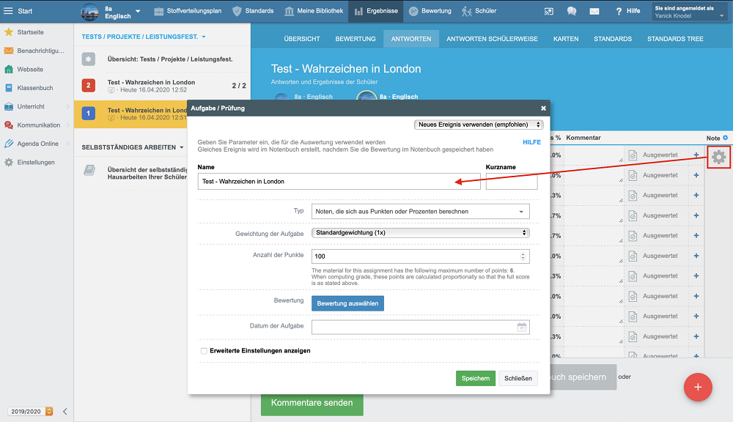The image size is (733, 422).
Task: Close the Aufgabe / Prüfung dialog
Action: pos(543,108)
